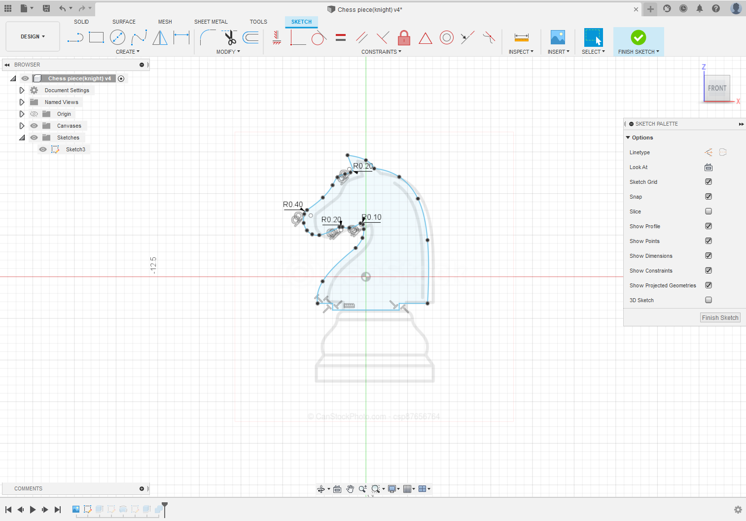Click the Save icon in title bar
This screenshot has width=746, height=521.
(46, 8)
